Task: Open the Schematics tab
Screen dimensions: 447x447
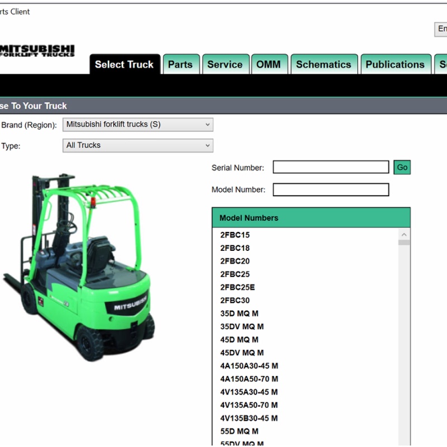Action: pos(324,64)
